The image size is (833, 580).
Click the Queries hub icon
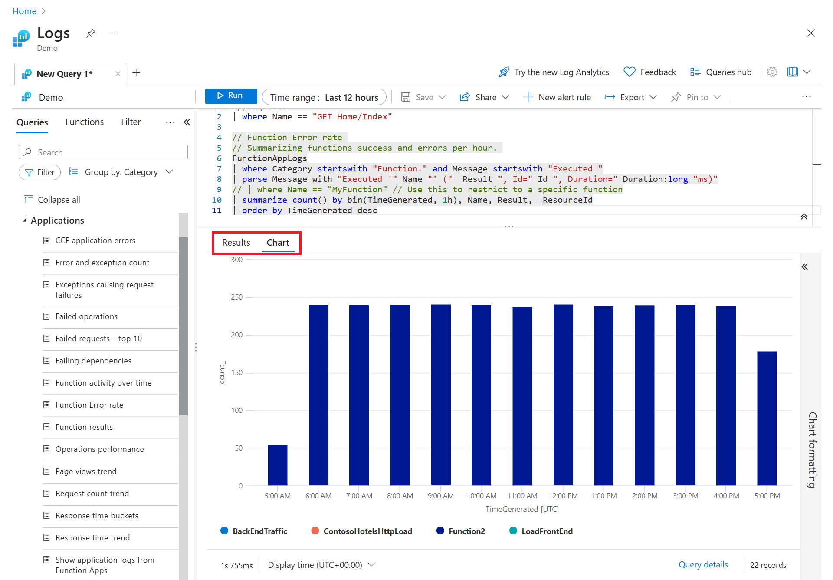(x=695, y=72)
